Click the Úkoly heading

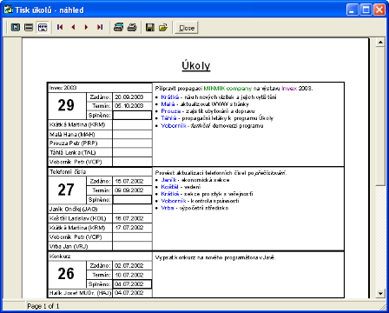196,65
